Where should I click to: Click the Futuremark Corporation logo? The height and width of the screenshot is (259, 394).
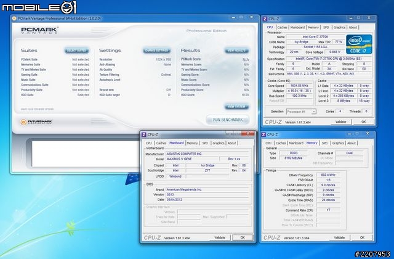tap(37, 122)
